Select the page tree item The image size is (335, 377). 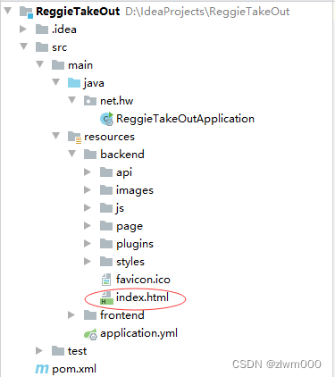coord(130,227)
